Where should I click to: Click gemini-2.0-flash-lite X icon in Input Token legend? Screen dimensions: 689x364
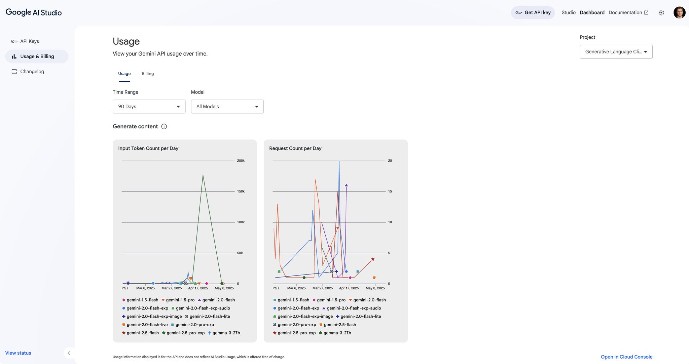187,317
